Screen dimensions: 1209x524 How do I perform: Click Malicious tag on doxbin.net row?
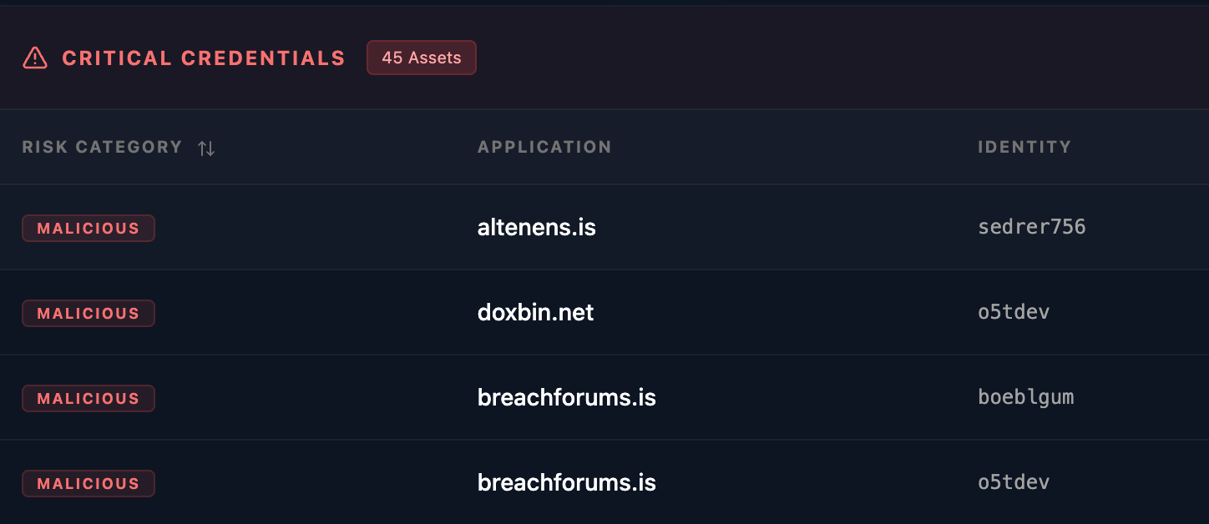click(x=89, y=313)
